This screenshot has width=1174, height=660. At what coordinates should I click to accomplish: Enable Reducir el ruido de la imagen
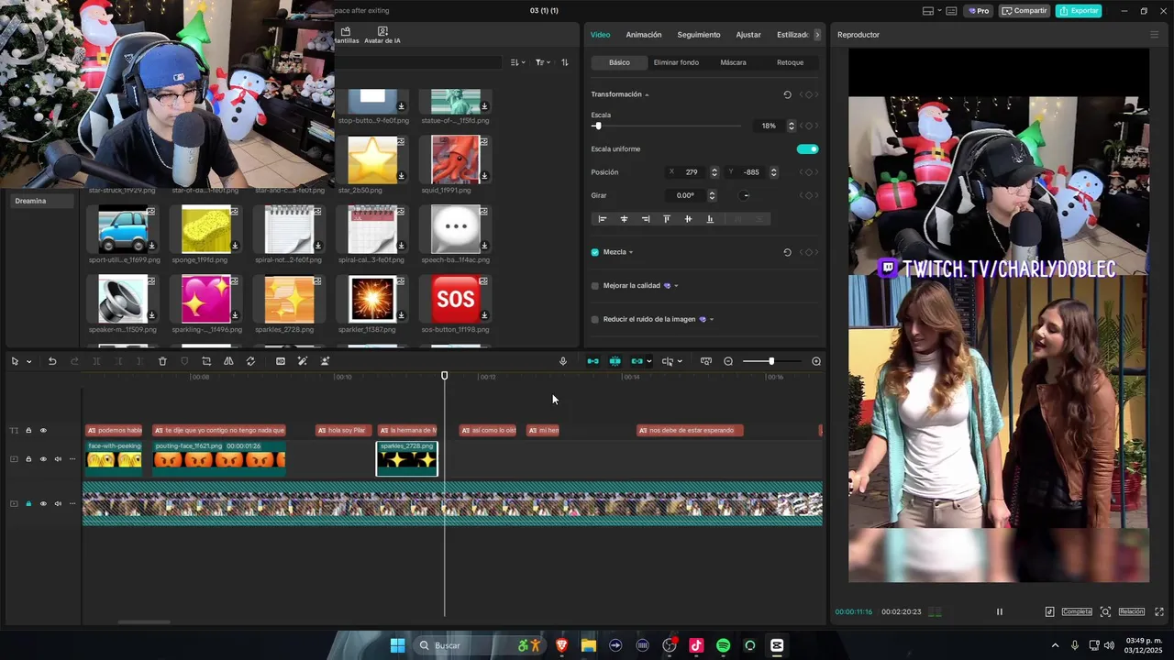coord(595,319)
